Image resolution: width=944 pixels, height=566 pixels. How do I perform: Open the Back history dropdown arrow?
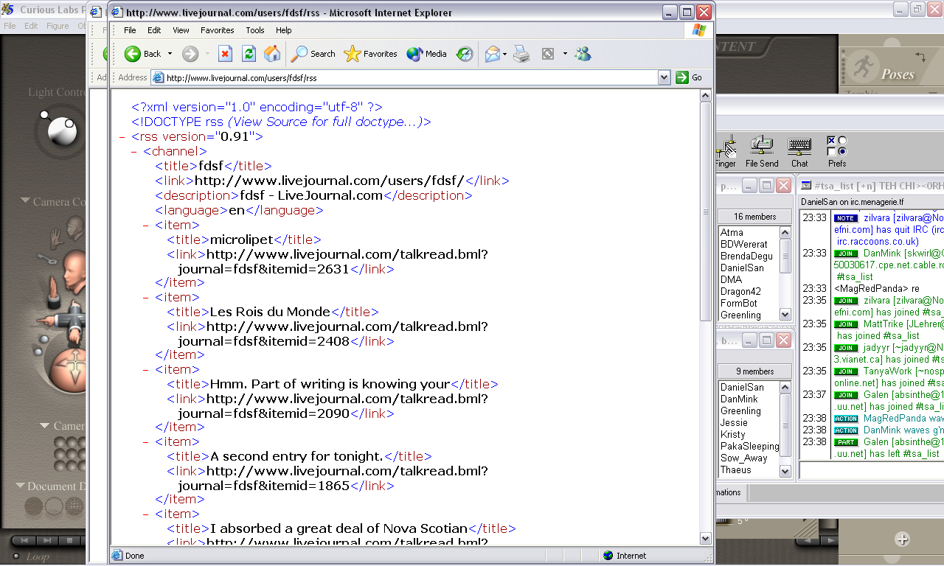tap(170, 54)
